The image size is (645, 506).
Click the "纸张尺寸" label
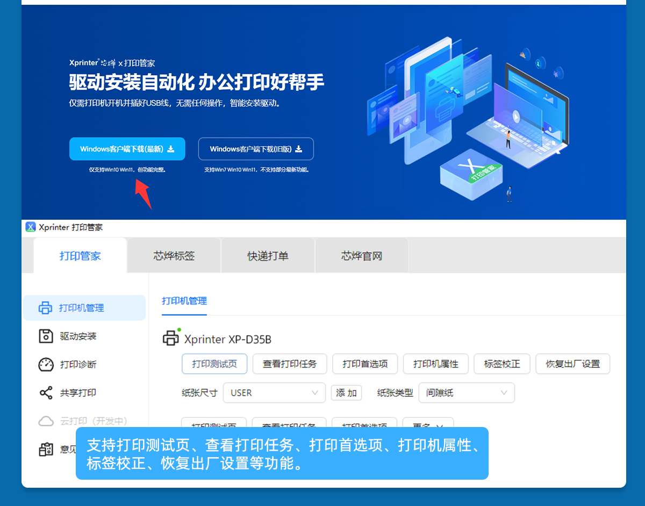199,393
